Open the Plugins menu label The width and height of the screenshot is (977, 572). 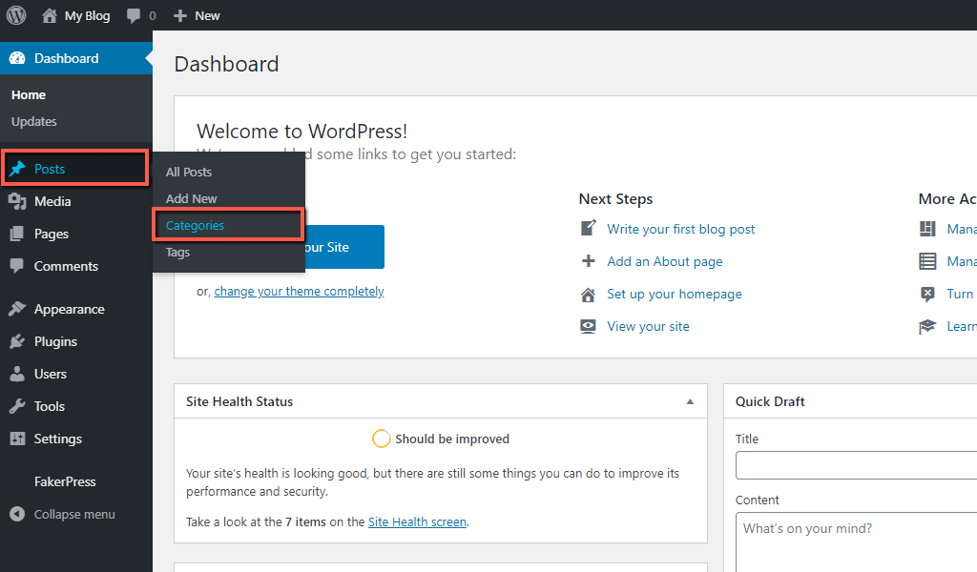pos(55,341)
